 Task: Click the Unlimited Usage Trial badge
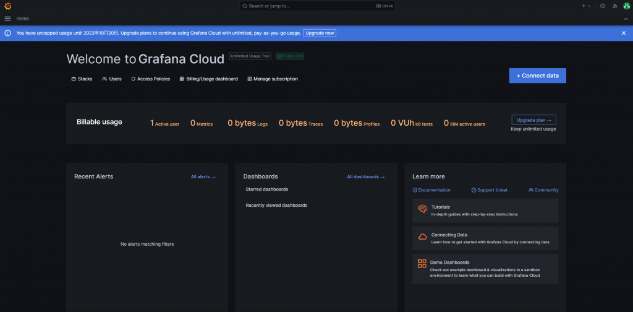[x=250, y=56]
